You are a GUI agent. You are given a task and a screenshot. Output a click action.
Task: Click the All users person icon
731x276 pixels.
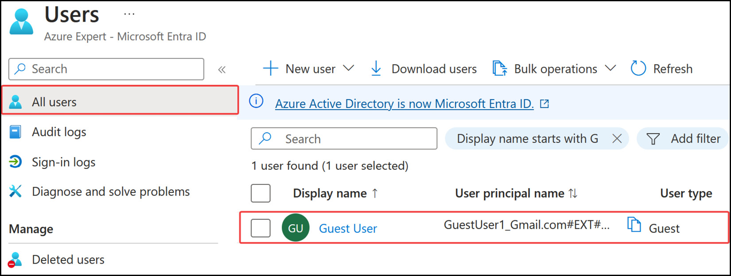[x=16, y=102]
